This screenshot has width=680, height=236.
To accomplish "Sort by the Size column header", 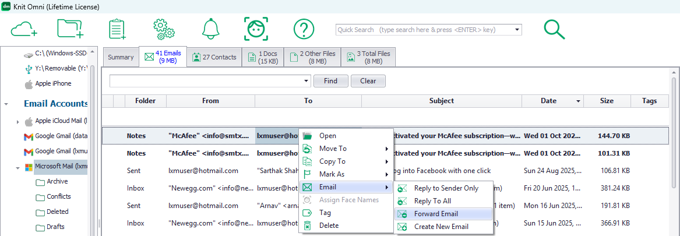I will (x=607, y=101).
